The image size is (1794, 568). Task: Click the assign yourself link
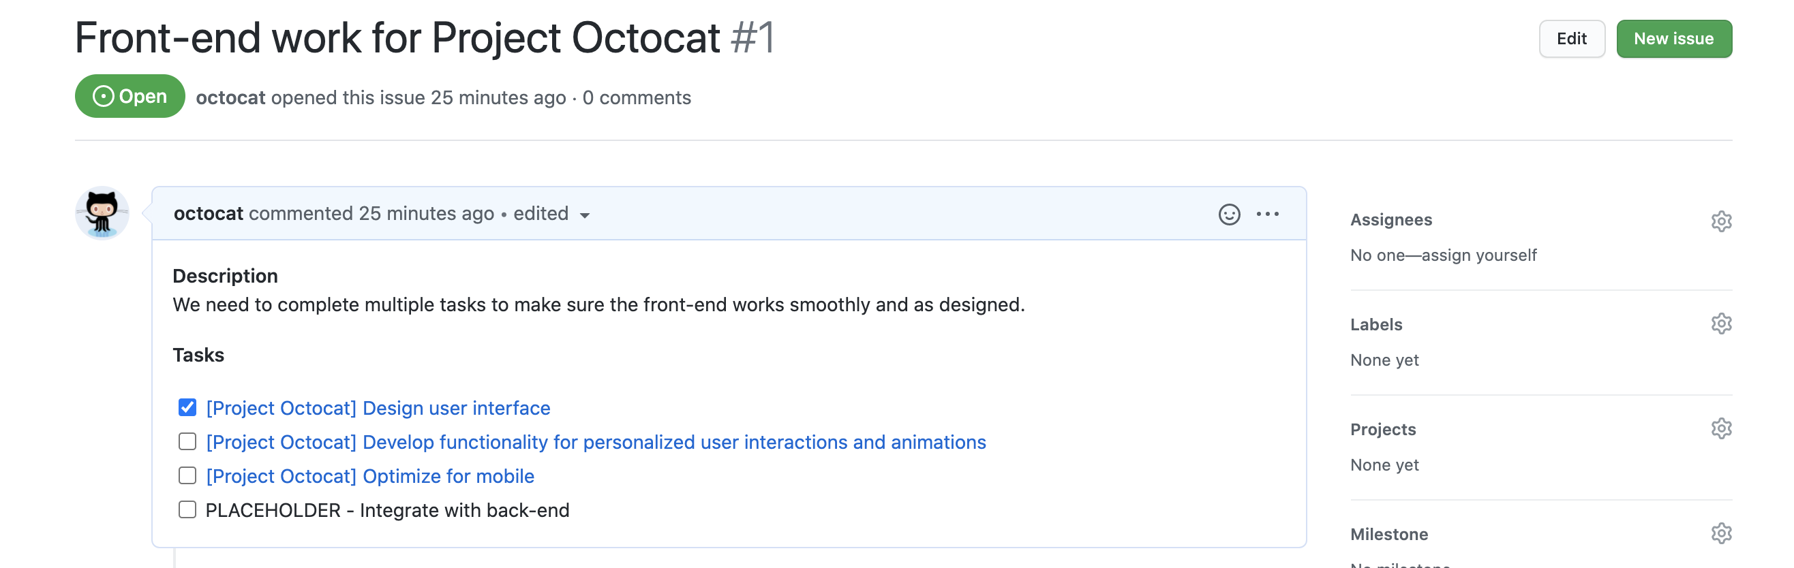[1478, 255]
